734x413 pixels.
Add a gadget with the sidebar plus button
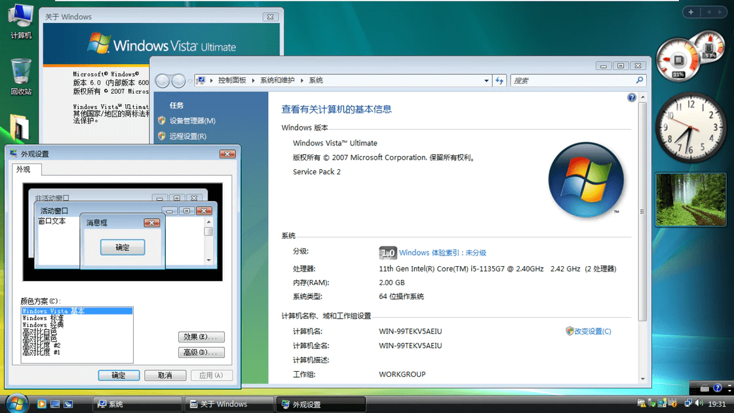coord(691,12)
